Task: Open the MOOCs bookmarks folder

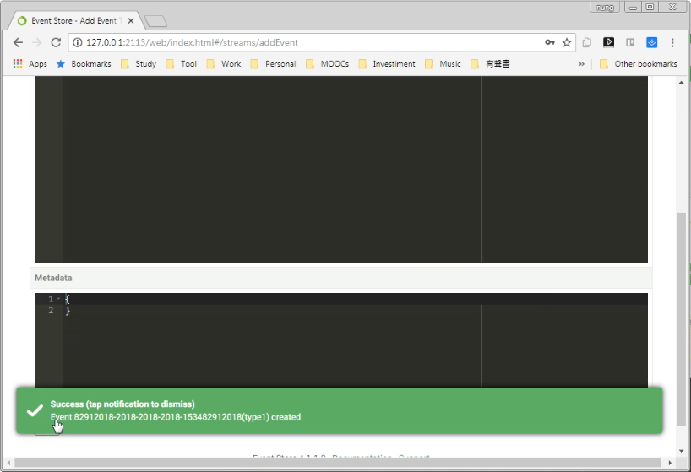Action: tap(328, 64)
